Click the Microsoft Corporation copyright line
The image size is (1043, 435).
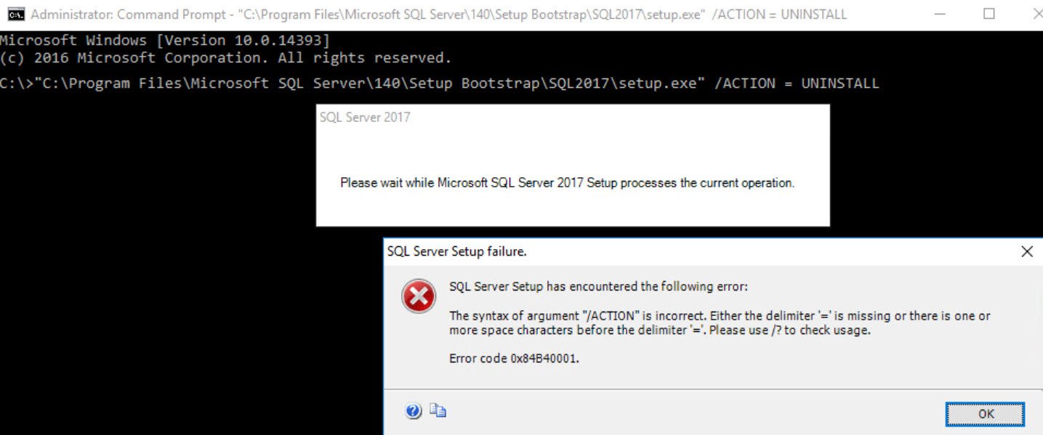coord(226,58)
